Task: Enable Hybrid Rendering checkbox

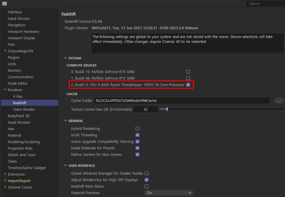Action: [x=137, y=129]
